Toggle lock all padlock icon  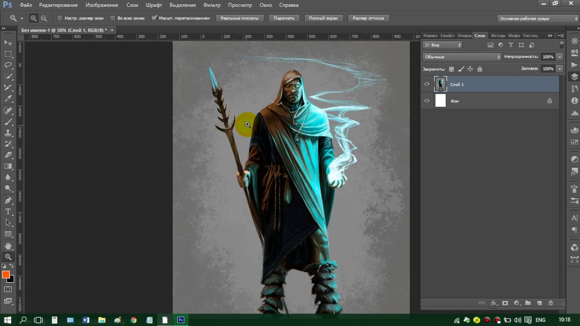pyautogui.click(x=480, y=69)
